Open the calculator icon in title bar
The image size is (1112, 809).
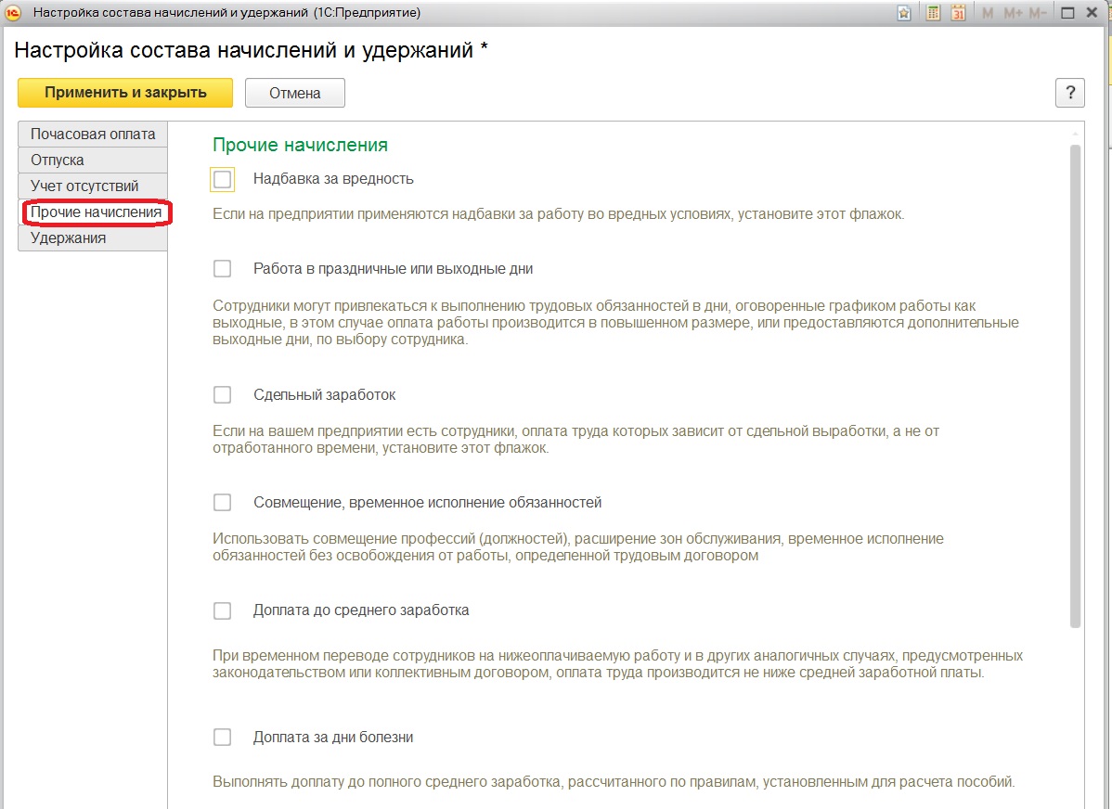[x=933, y=13]
